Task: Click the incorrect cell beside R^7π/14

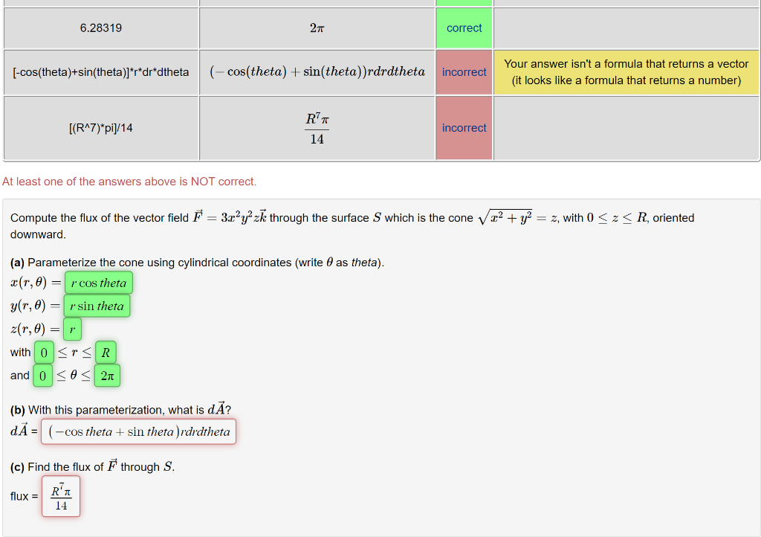Action: pos(463,127)
